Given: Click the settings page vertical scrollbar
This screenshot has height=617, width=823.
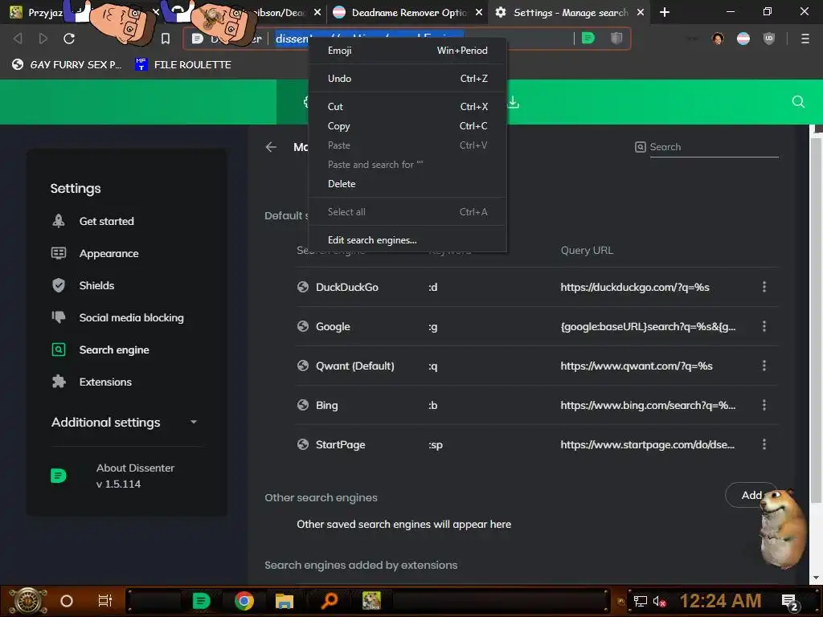Looking at the screenshot, I should point(816,318).
